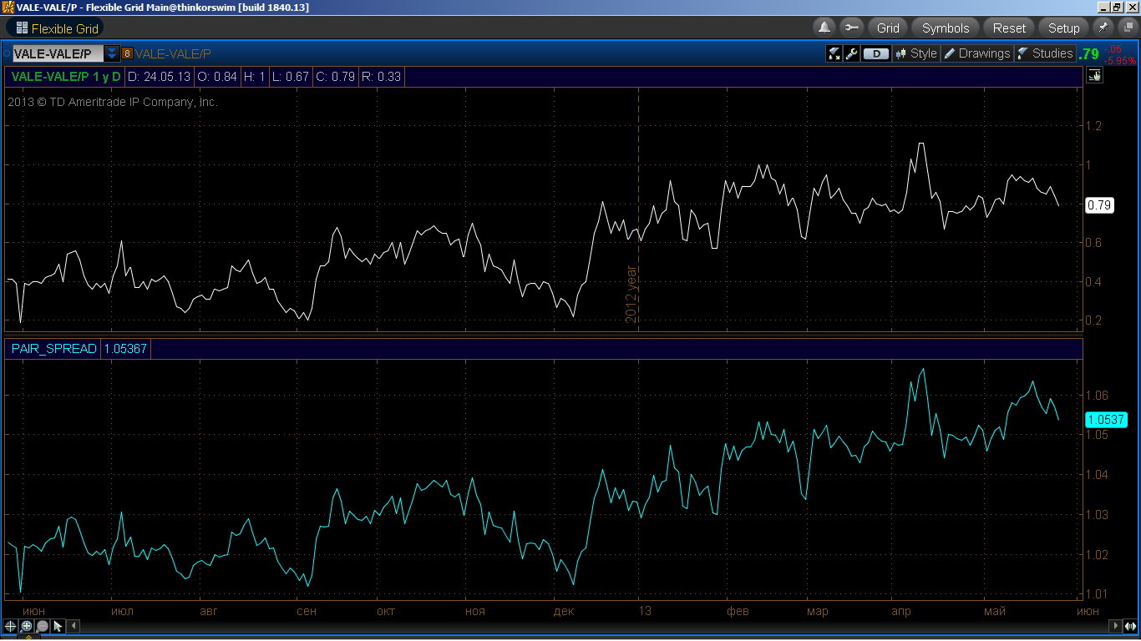1141x641 pixels.
Task: Expand the symbol selector dropdown arrow
Action: 112,53
